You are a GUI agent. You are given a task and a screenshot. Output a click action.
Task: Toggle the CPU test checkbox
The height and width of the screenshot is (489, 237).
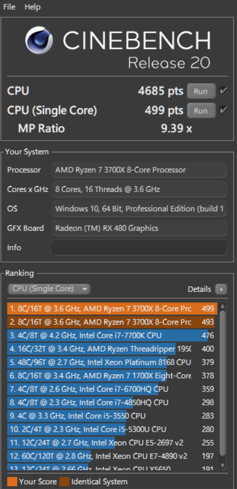click(x=223, y=91)
